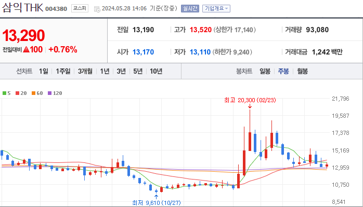
Task: Click the 15,169 y-axis label
Action: (x=341, y=150)
